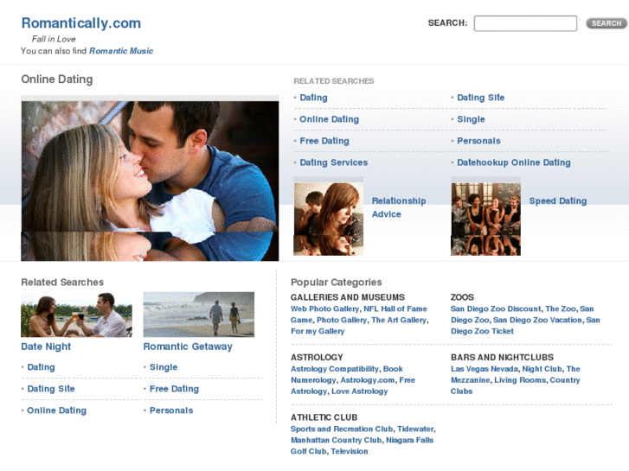Image resolution: width=629 pixels, height=471 pixels.
Task: Click the Speed Dating group photo
Action: 485,219
